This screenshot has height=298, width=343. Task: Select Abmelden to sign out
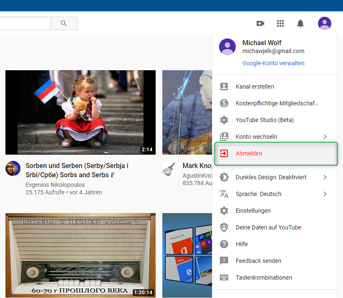(x=249, y=153)
